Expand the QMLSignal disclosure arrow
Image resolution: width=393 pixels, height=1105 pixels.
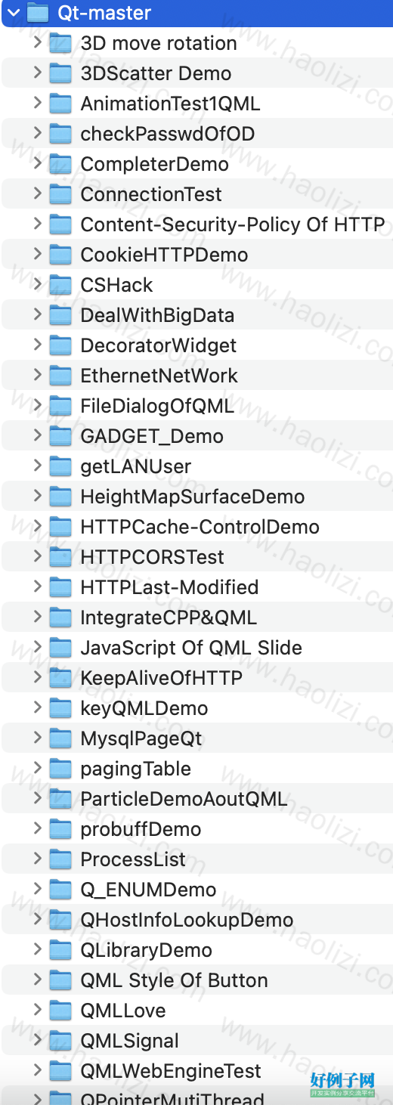(37, 1040)
